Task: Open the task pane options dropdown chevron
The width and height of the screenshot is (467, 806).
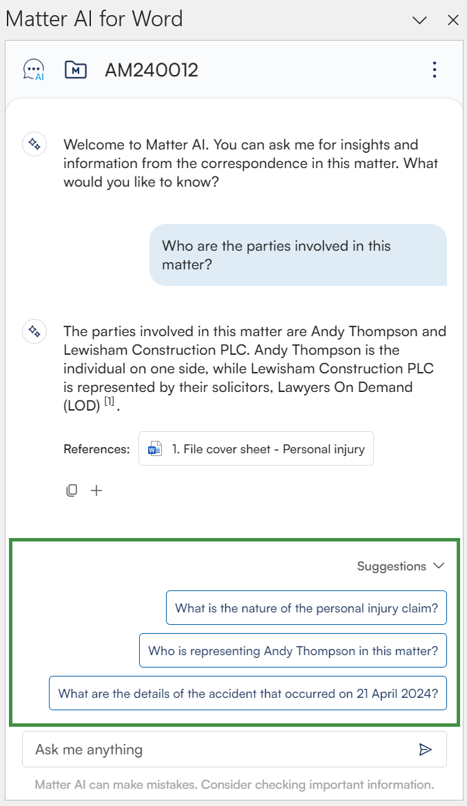Action: [x=419, y=20]
